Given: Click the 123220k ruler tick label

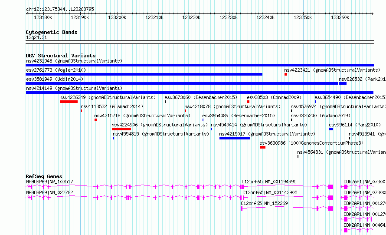Looking at the screenshot, I should point(191,17).
